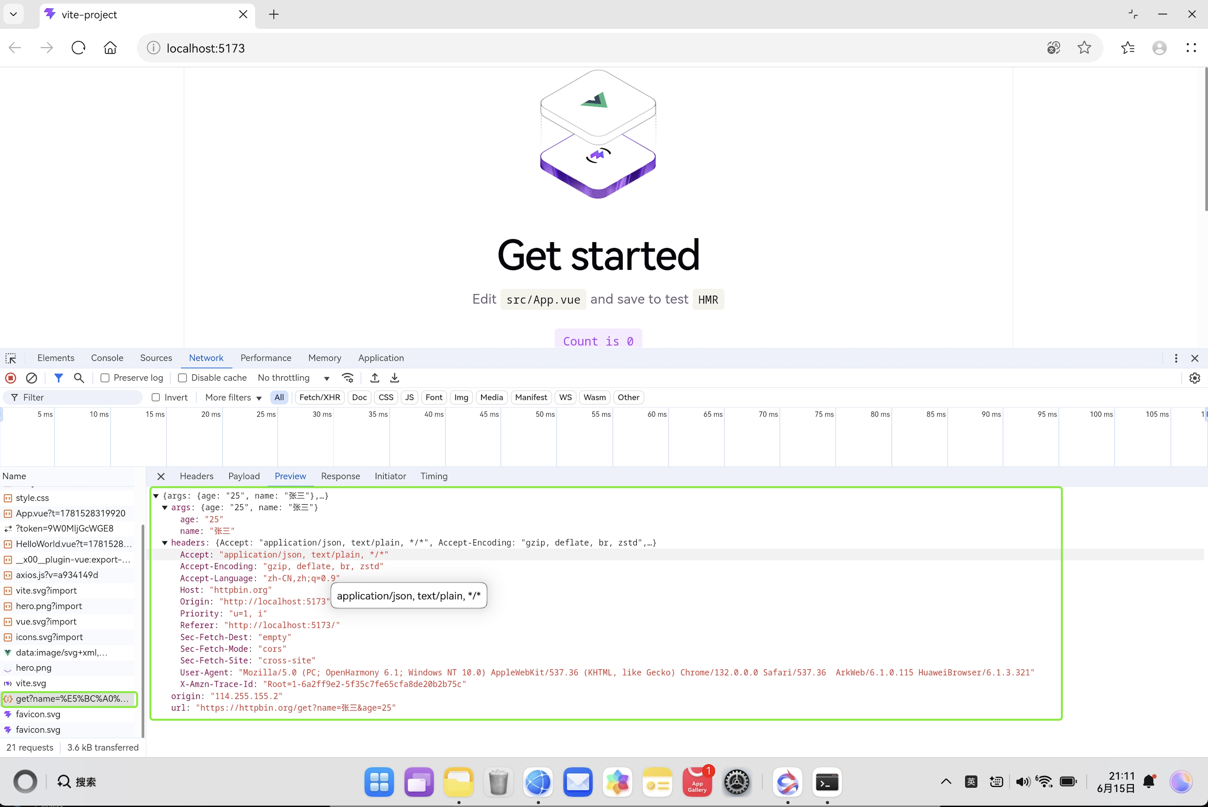Screen dimensions: 1208x807
Task: Open the Settings gear in the dock
Action: [737, 782]
